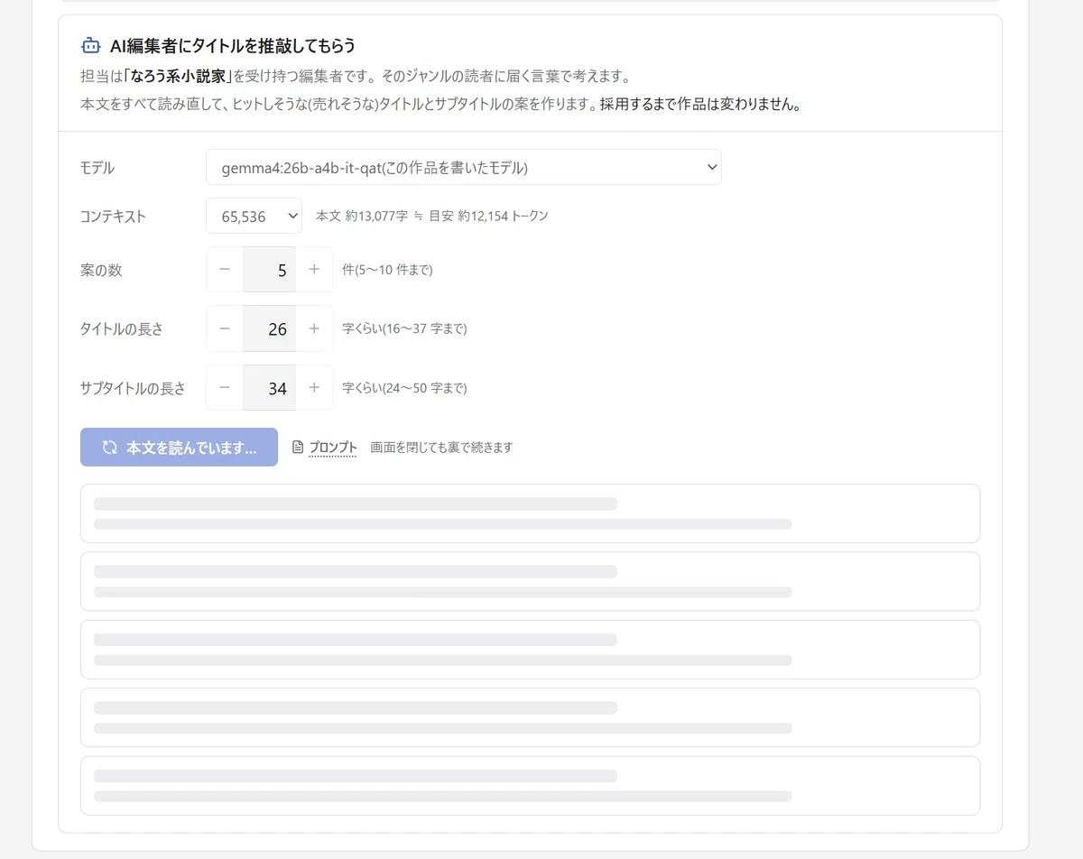Screen dimensions: 1083x859
Task: Increase タイトルの長さ with the plus button
Action: point(314,329)
